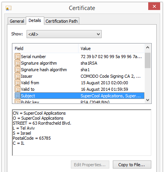This screenshot has width=164, height=172.
Task: Click the disabled Edit Properties button
Action: [x=90, y=165]
